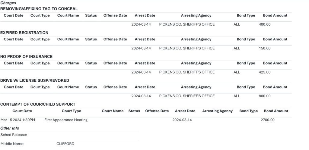Select DRIVE W/ LICENSE SUSP/REVOKED charge title
309x150 pixels.
tap(35, 80)
